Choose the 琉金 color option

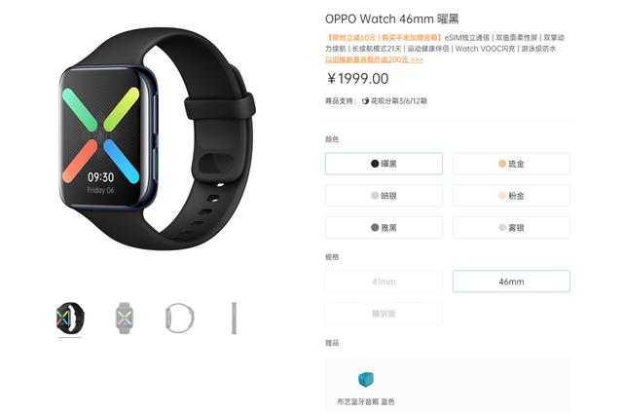pyautogui.click(x=511, y=164)
